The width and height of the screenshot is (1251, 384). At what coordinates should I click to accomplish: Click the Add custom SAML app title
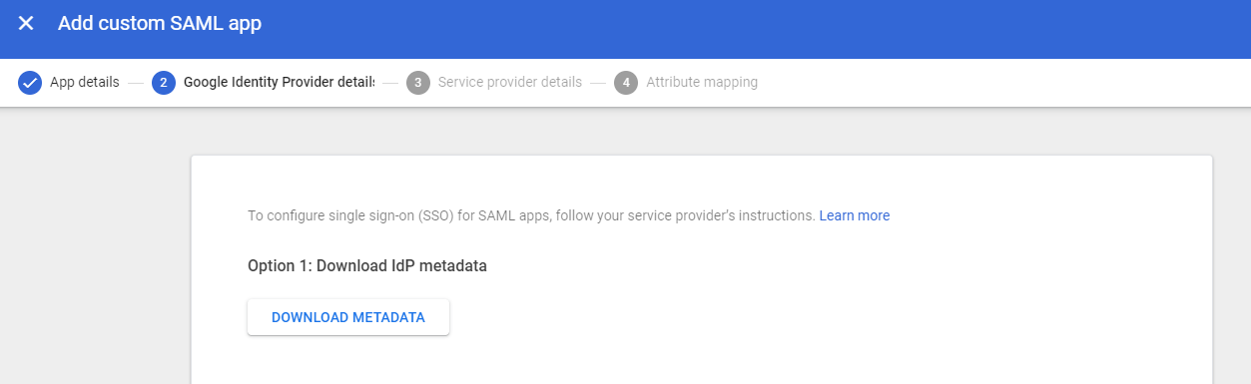(x=160, y=23)
